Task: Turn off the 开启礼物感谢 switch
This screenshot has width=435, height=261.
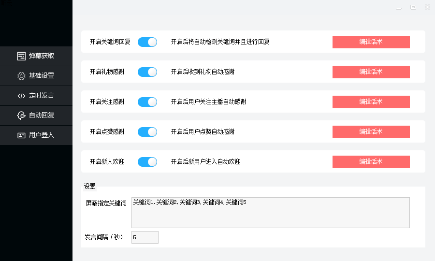Action: tap(147, 72)
